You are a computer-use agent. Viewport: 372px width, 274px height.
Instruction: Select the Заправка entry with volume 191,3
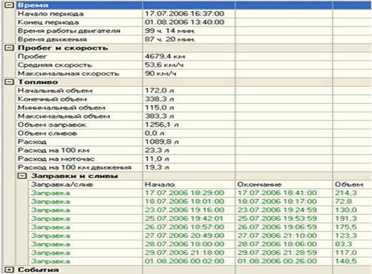pyautogui.click(x=200, y=218)
